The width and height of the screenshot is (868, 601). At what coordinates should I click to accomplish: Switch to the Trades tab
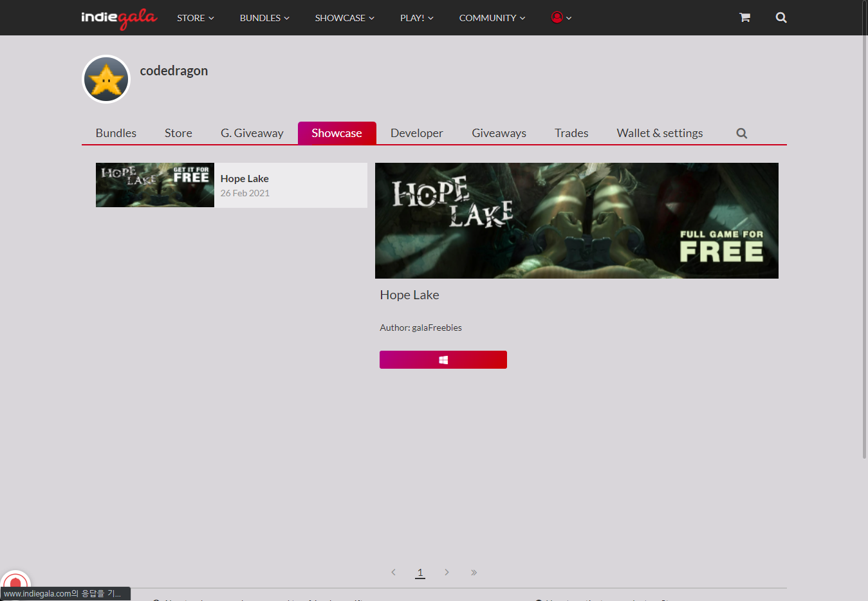(571, 133)
